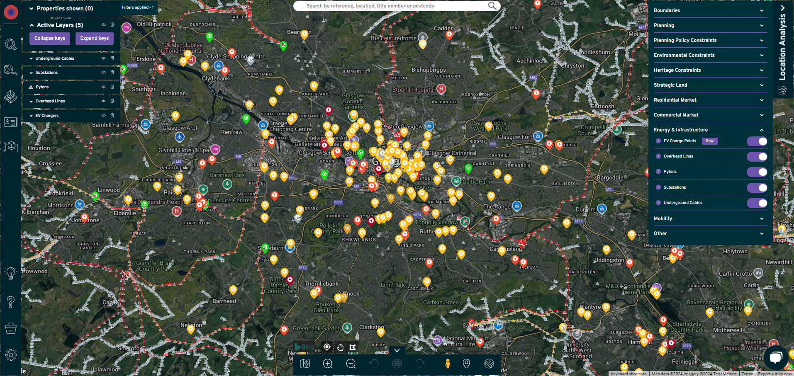This screenshot has height=376, width=794.
Task: Switch off Underground Cables toggle in Energy panel
Action: point(757,203)
